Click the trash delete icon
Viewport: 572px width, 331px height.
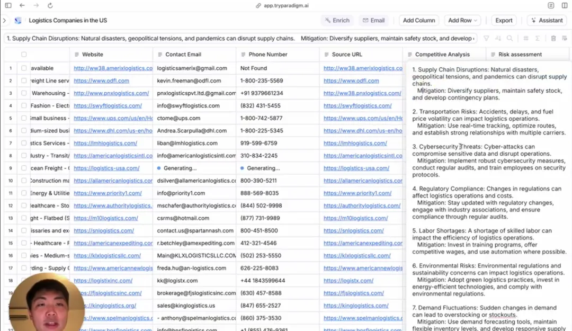point(553,39)
